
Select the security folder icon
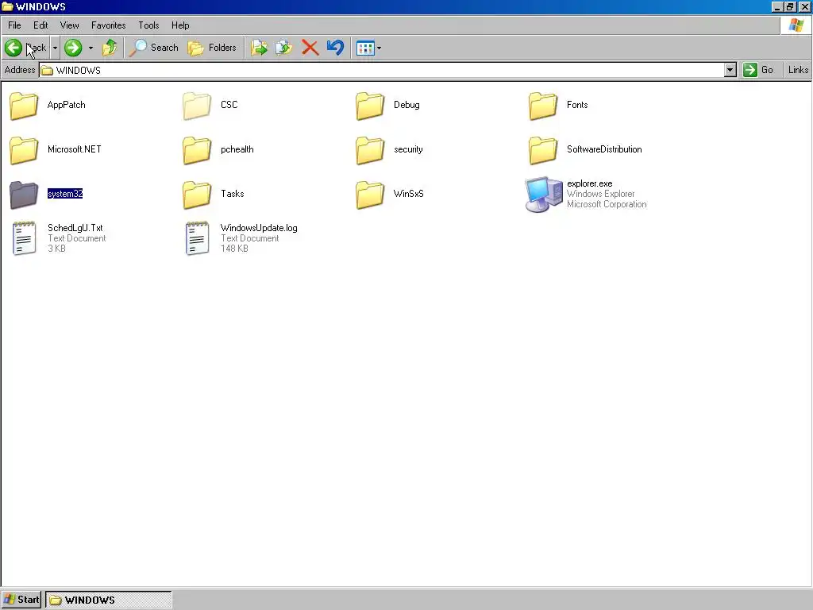point(370,150)
